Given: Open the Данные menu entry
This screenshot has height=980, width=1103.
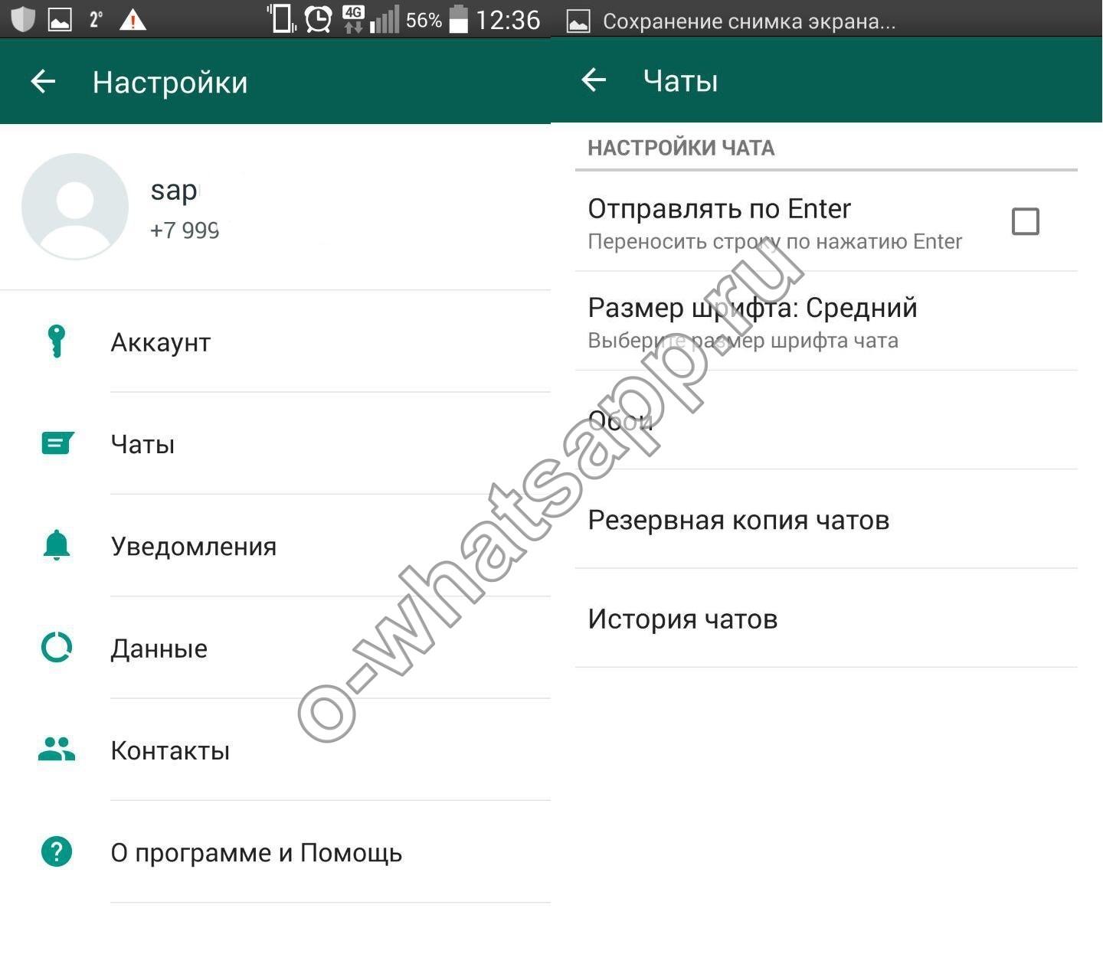Looking at the screenshot, I should coord(159,648).
